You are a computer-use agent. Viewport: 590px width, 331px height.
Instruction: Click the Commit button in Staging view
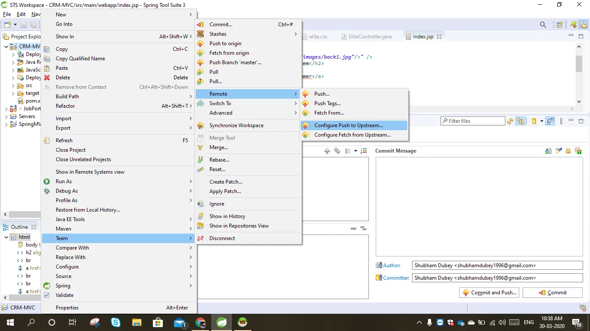pos(553,293)
